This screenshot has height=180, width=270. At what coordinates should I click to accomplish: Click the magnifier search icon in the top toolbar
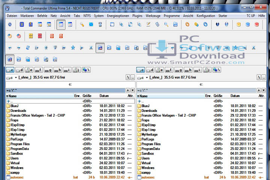click(x=166, y=24)
